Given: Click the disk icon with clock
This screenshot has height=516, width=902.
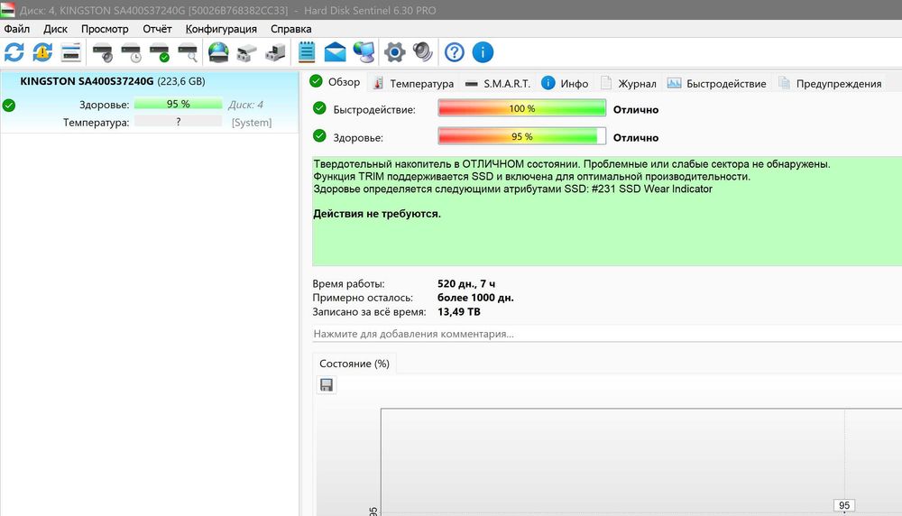Looking at the screenshot, I should (x=131, y=52).
